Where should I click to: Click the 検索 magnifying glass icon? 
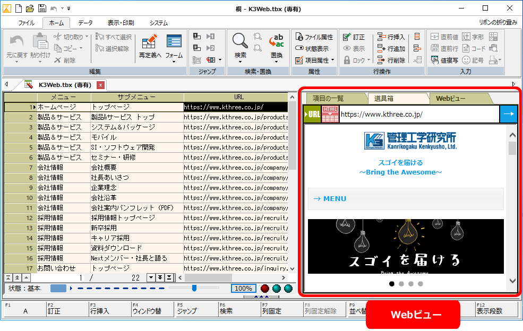click(x=240, y=41)
